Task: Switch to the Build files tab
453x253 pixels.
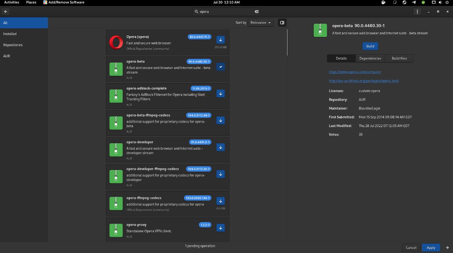Action: tap(399, 58)
